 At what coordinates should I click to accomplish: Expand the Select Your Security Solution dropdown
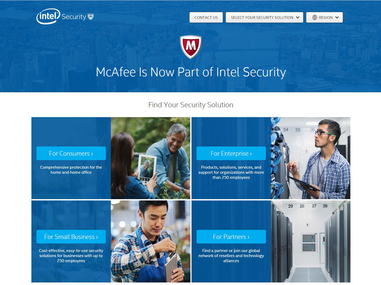click(x=264, y=17)
